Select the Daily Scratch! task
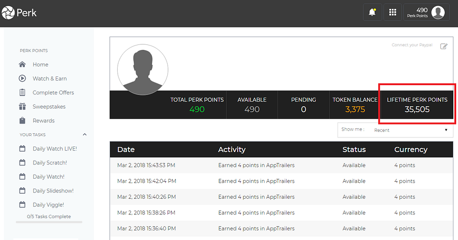The image size is (458, 240). pyautogui.click(x=49, y=163)
